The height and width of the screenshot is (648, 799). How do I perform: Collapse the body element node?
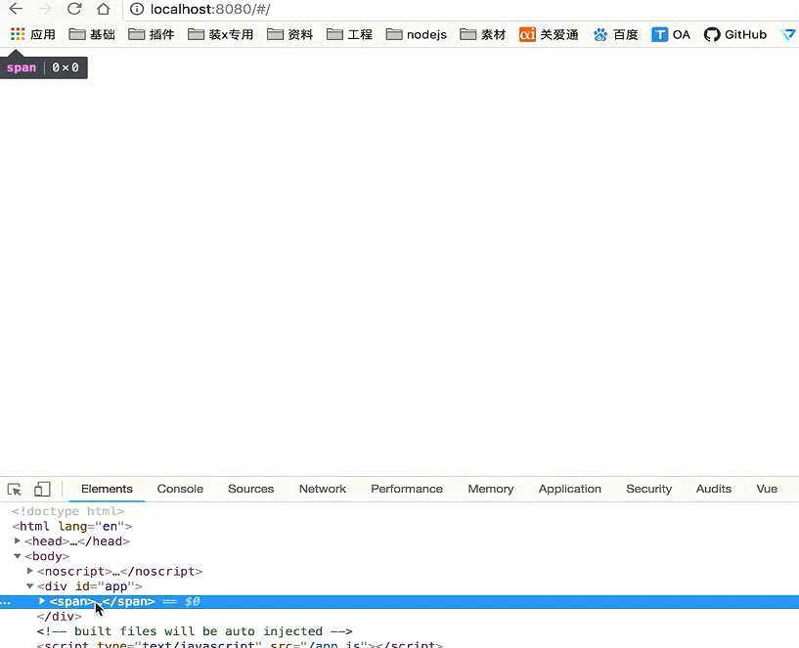18,556
